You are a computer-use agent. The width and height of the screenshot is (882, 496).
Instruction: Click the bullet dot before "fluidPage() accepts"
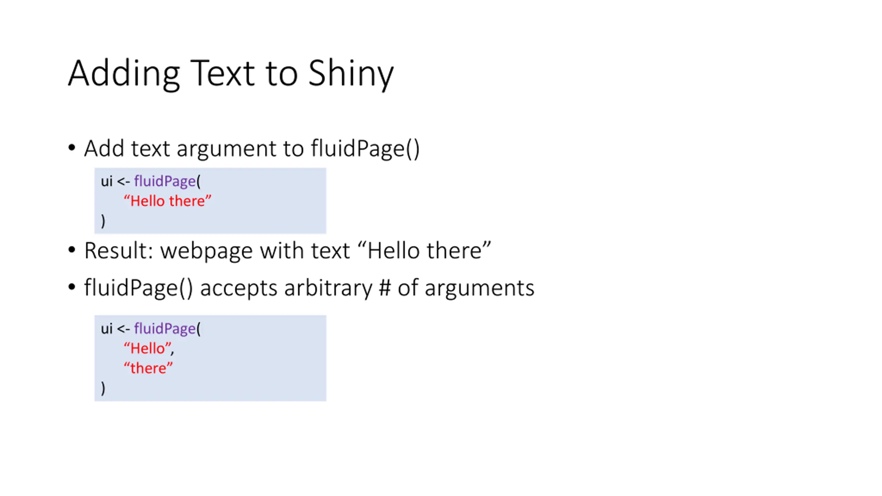tap(72, 287)
